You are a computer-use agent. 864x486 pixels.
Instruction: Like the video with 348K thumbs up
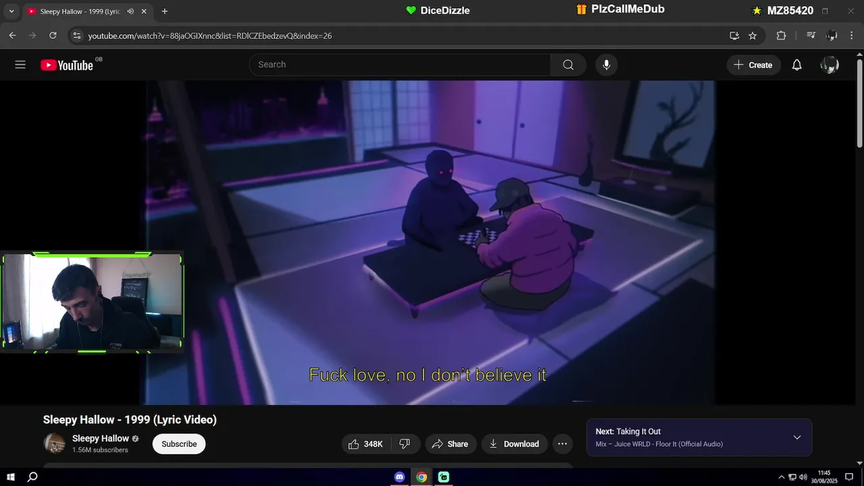pyautogui.click(x=365, y=444)
